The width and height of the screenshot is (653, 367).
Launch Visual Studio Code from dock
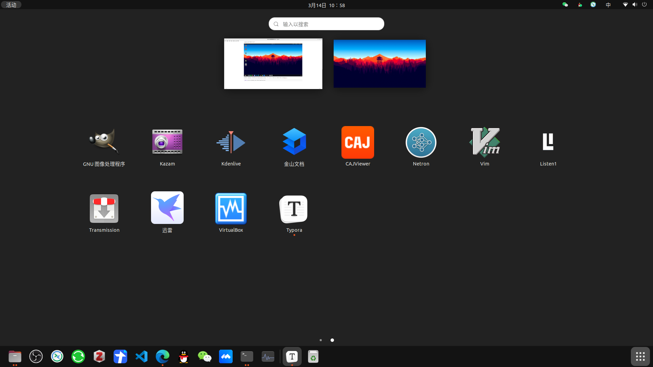pos(141,356)
